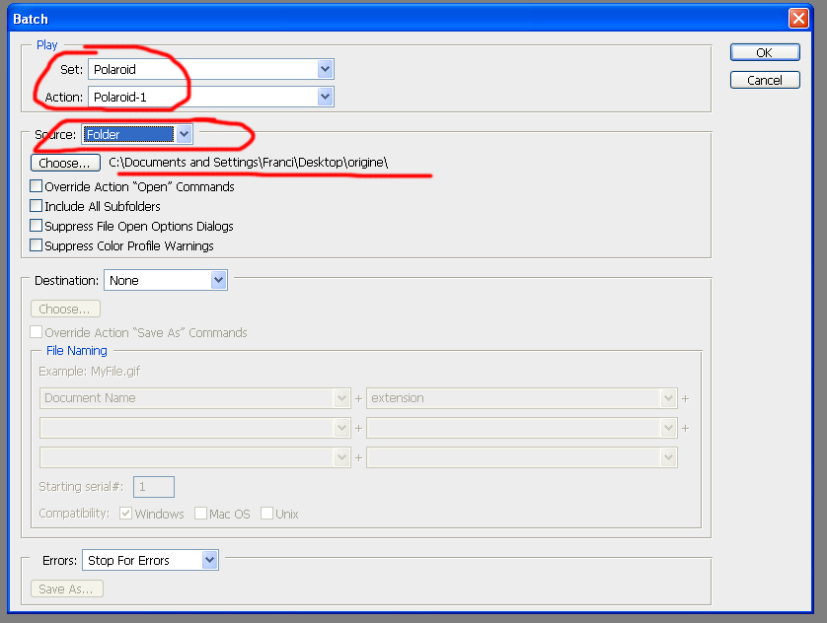Check Include All Subfolders
Viewport: 827px width, 623px height.
tap(37, 206)
